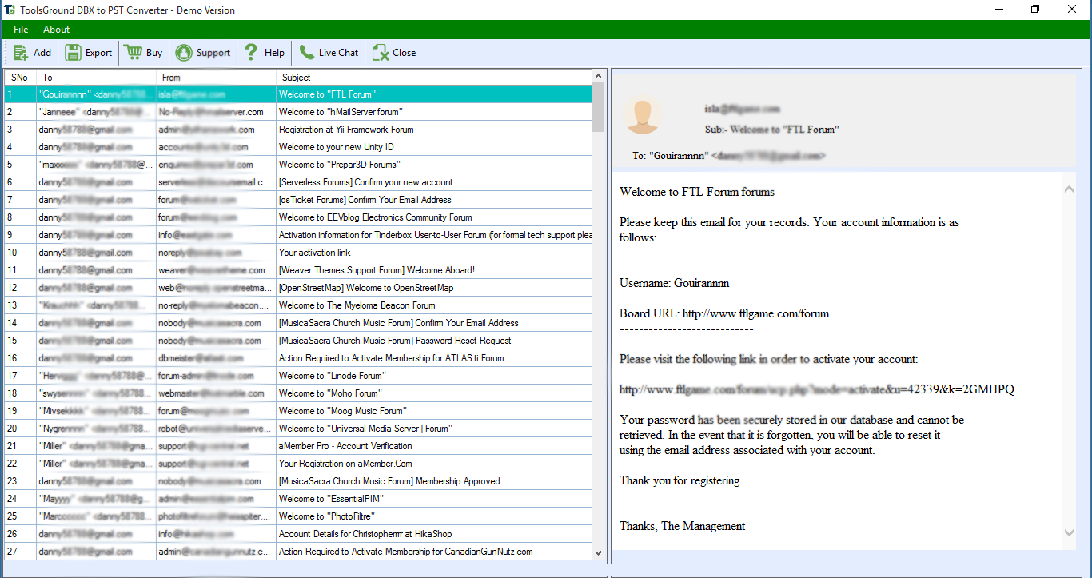Viewport: 1092px width, 578px height.
Task: Open the About menu
Action: (57, 30)
